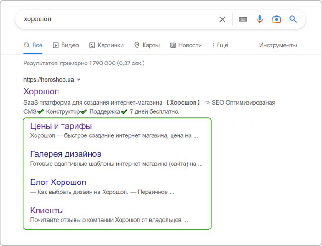Image resolution: width=322 pixels, height=246 pixels.
Task: Click the snippet 'Готовые адаптивные шаблоны интернет магазина'
Action: [x=98, y=164]
